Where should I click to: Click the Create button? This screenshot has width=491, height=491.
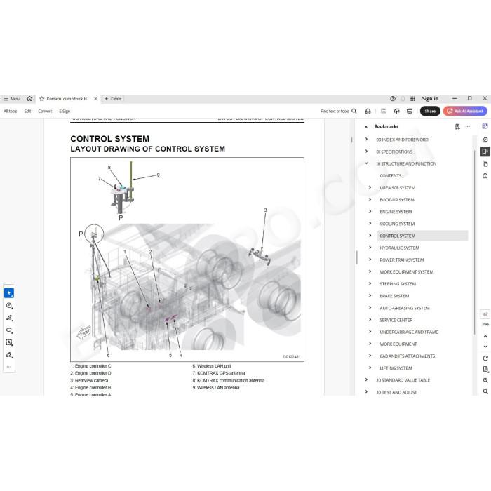pyautogui.click(x=113, y=99)
